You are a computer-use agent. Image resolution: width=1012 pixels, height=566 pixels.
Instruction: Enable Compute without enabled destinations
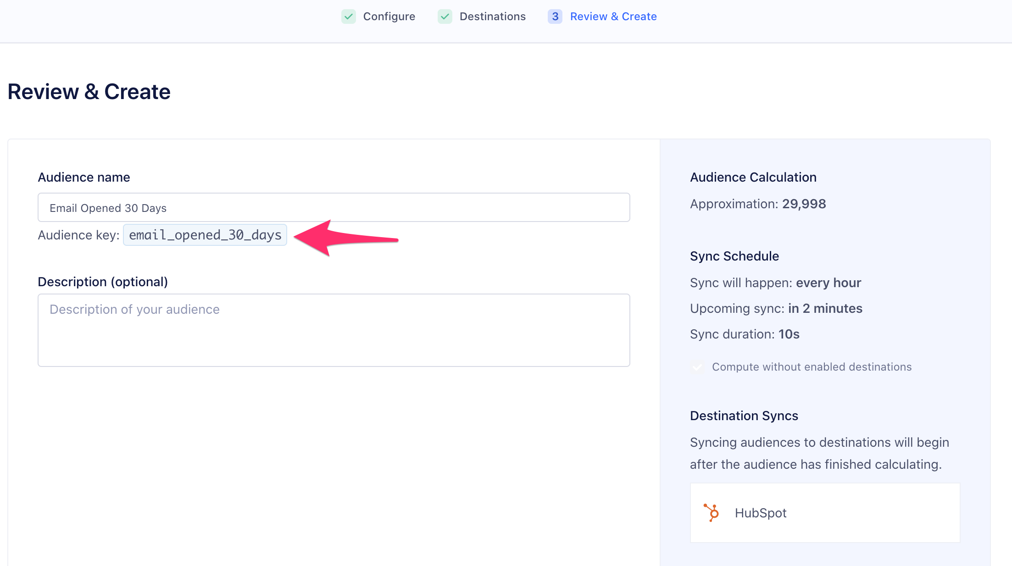click(x=697, y=366)
